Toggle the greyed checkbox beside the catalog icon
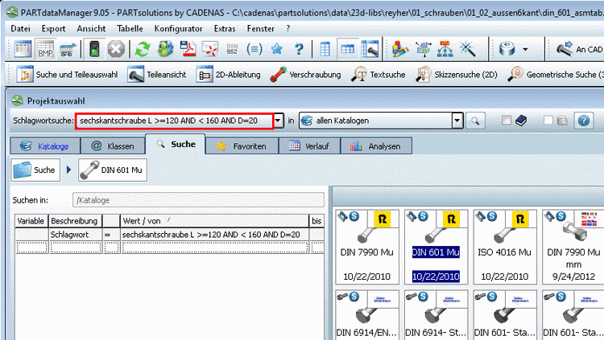The height and width of the screenshot is (340, 604). click(548, 121)
